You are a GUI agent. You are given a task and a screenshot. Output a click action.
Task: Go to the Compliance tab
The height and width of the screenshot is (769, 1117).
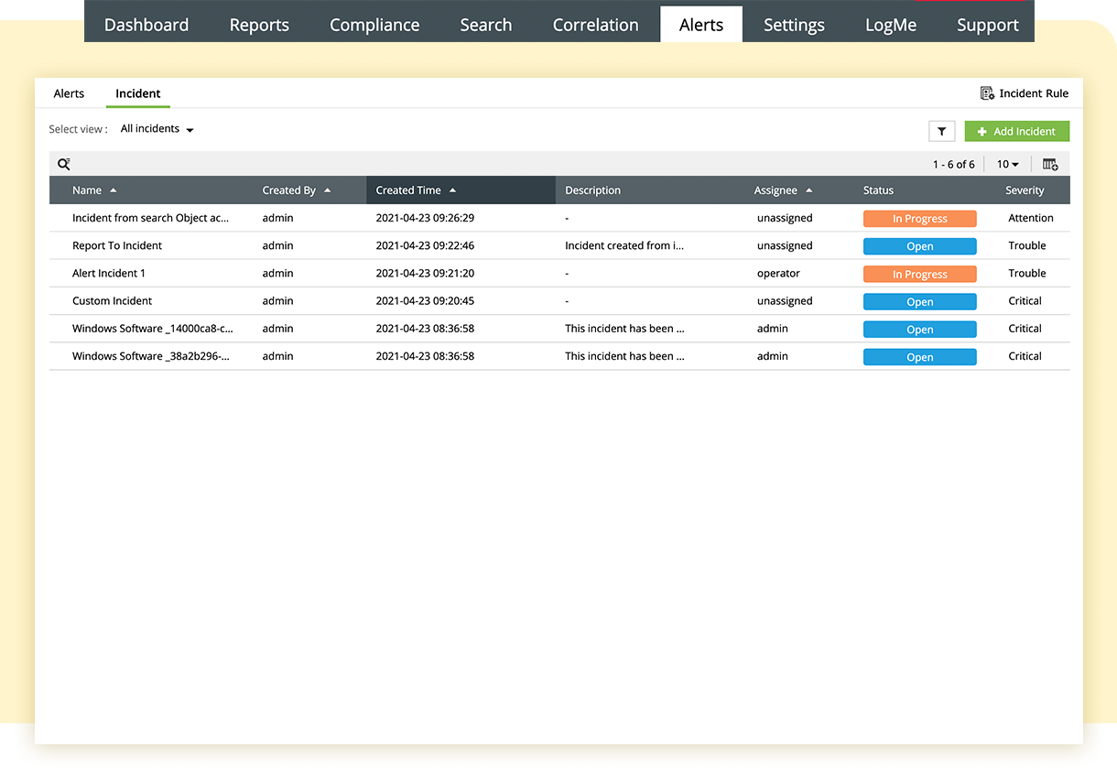(x=374, y=25)
